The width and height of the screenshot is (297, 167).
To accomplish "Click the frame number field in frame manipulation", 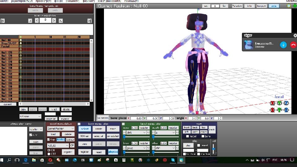I will 45,20.
